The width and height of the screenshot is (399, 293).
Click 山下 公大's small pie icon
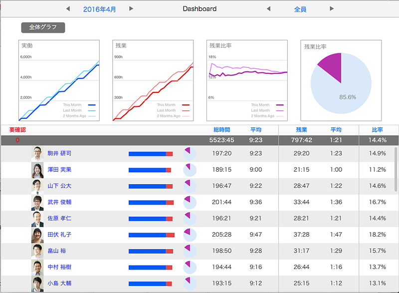190,186
